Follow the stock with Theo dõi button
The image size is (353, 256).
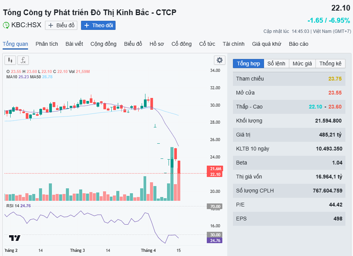tap(98, 25)
